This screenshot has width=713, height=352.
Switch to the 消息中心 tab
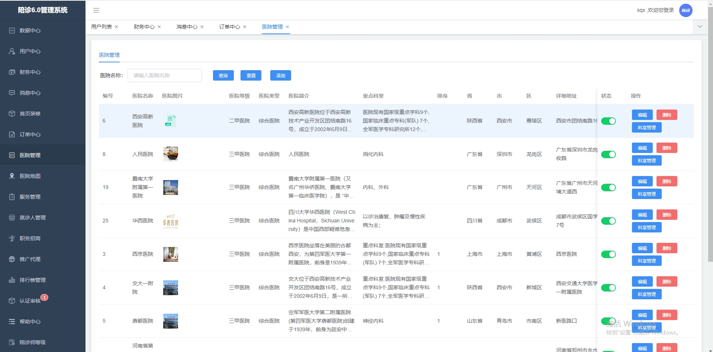[x=187, y=27]
